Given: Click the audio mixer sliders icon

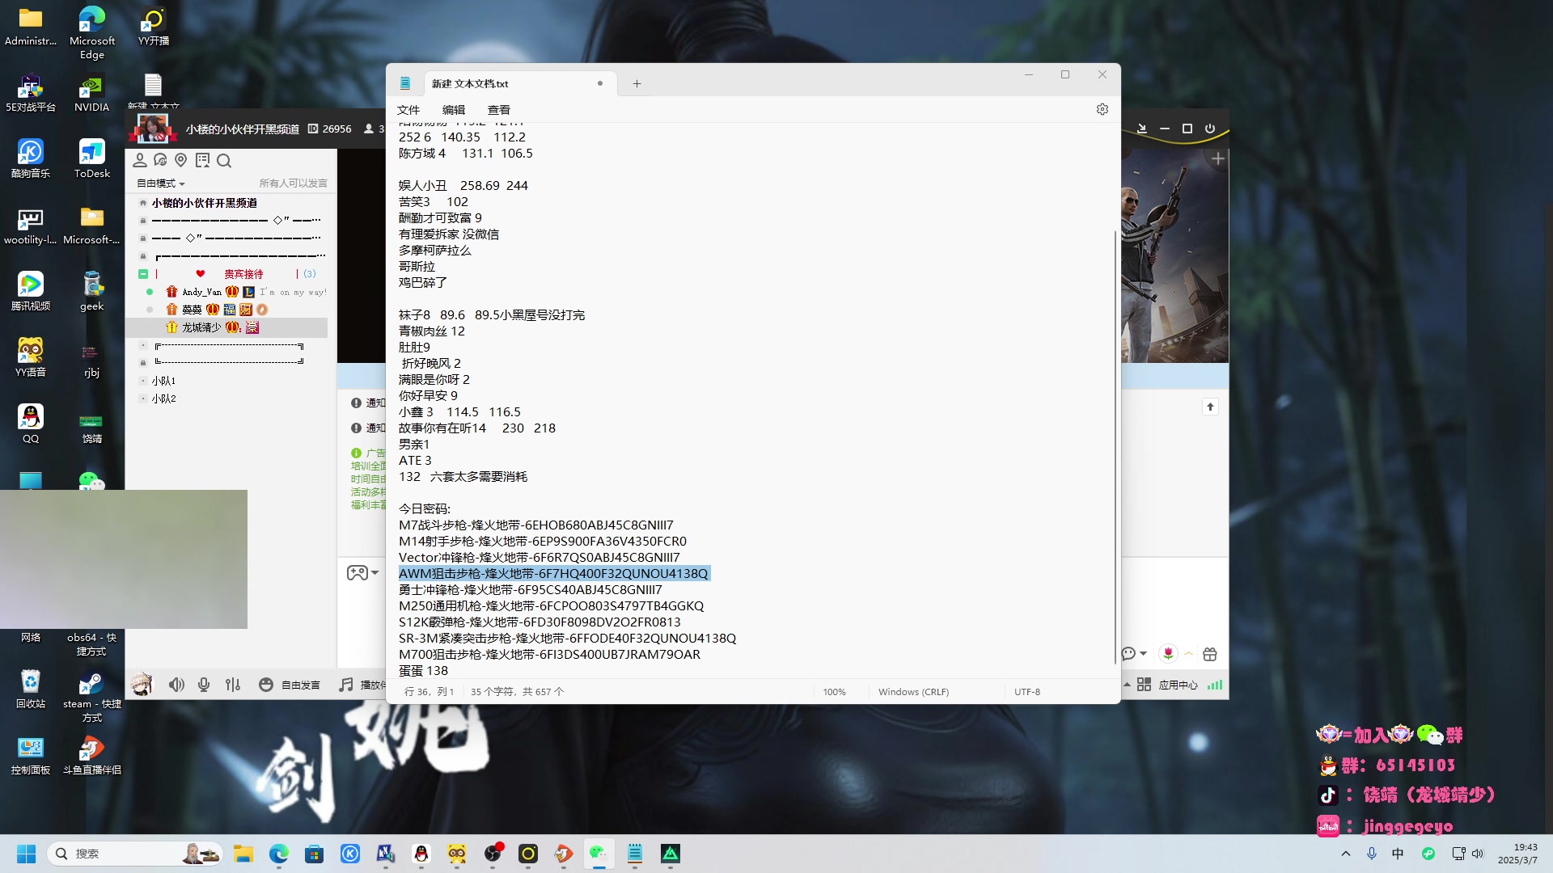Looking at the screenshot, I should [x=233, y=685].
